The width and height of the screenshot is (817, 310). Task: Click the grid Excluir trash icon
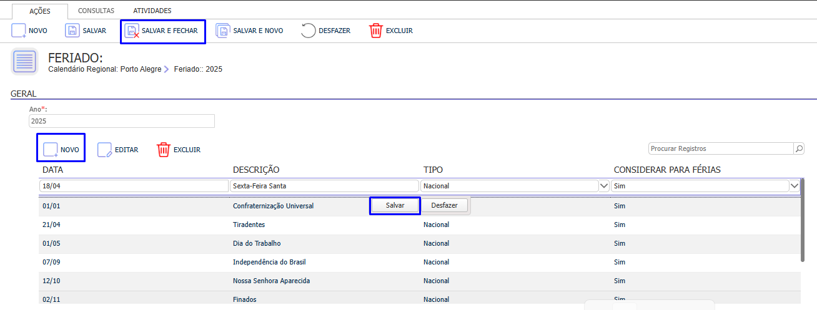163,150
